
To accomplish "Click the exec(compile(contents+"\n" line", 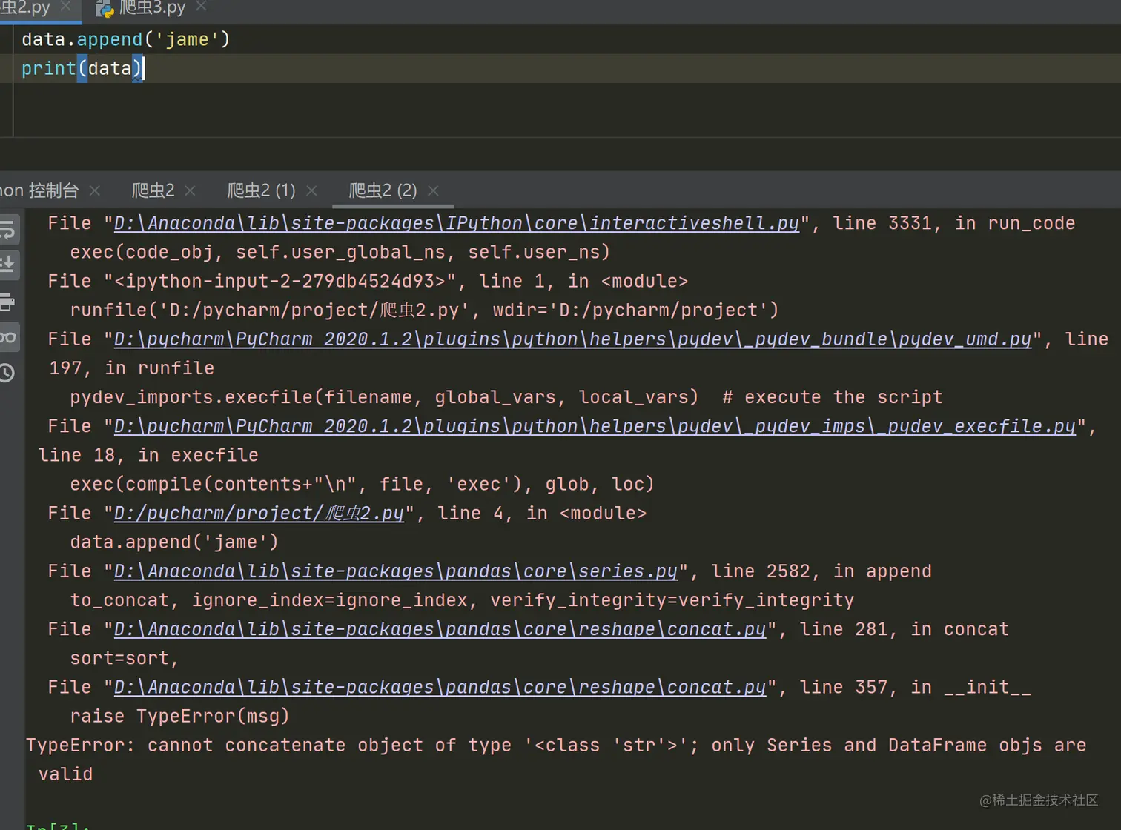I will [x=362, y=484].
